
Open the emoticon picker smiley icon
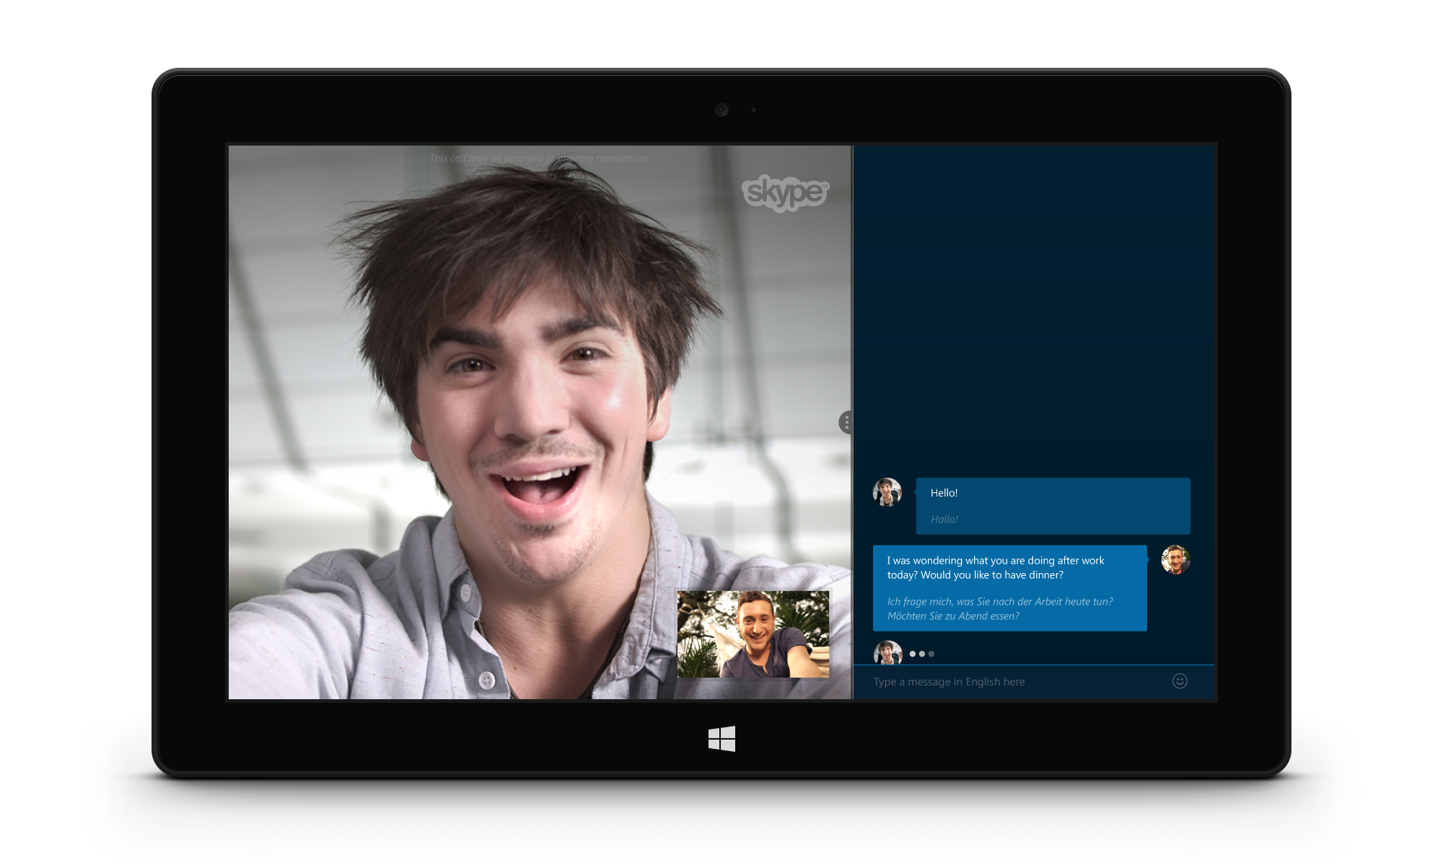tap(1180, 681)
